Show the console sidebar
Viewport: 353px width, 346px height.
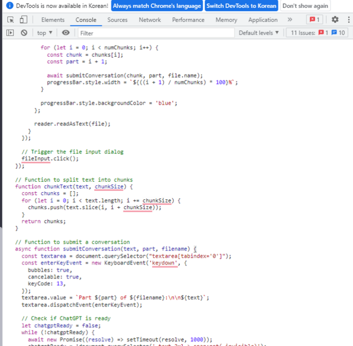tap(10, 33)
